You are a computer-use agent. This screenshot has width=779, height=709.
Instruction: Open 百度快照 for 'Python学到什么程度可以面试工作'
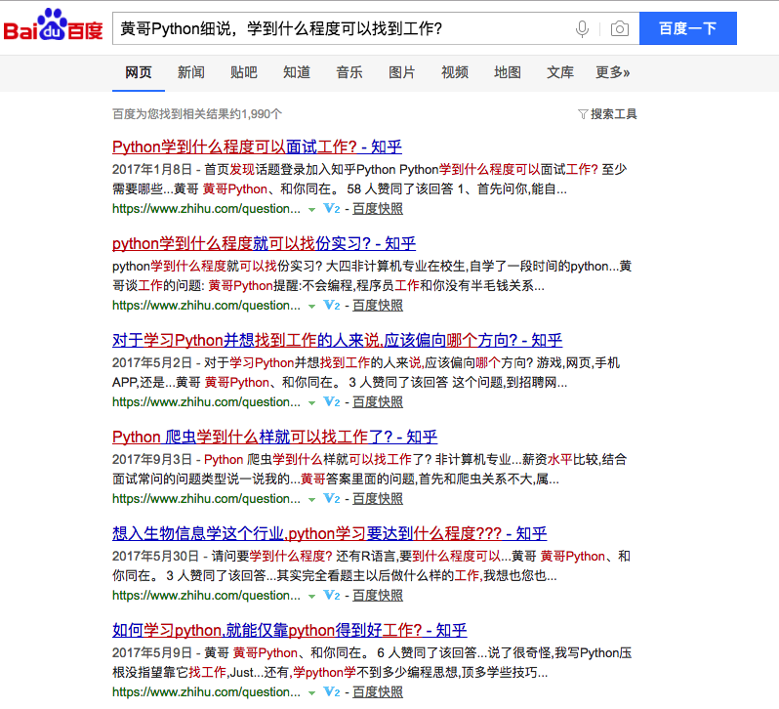click(378, 209)
